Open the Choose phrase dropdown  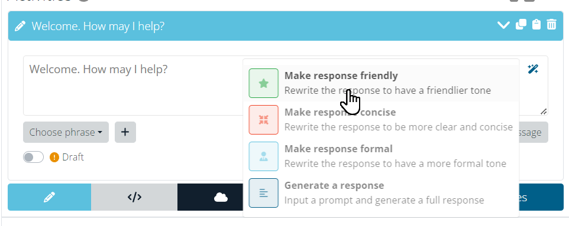pos(66,132)
